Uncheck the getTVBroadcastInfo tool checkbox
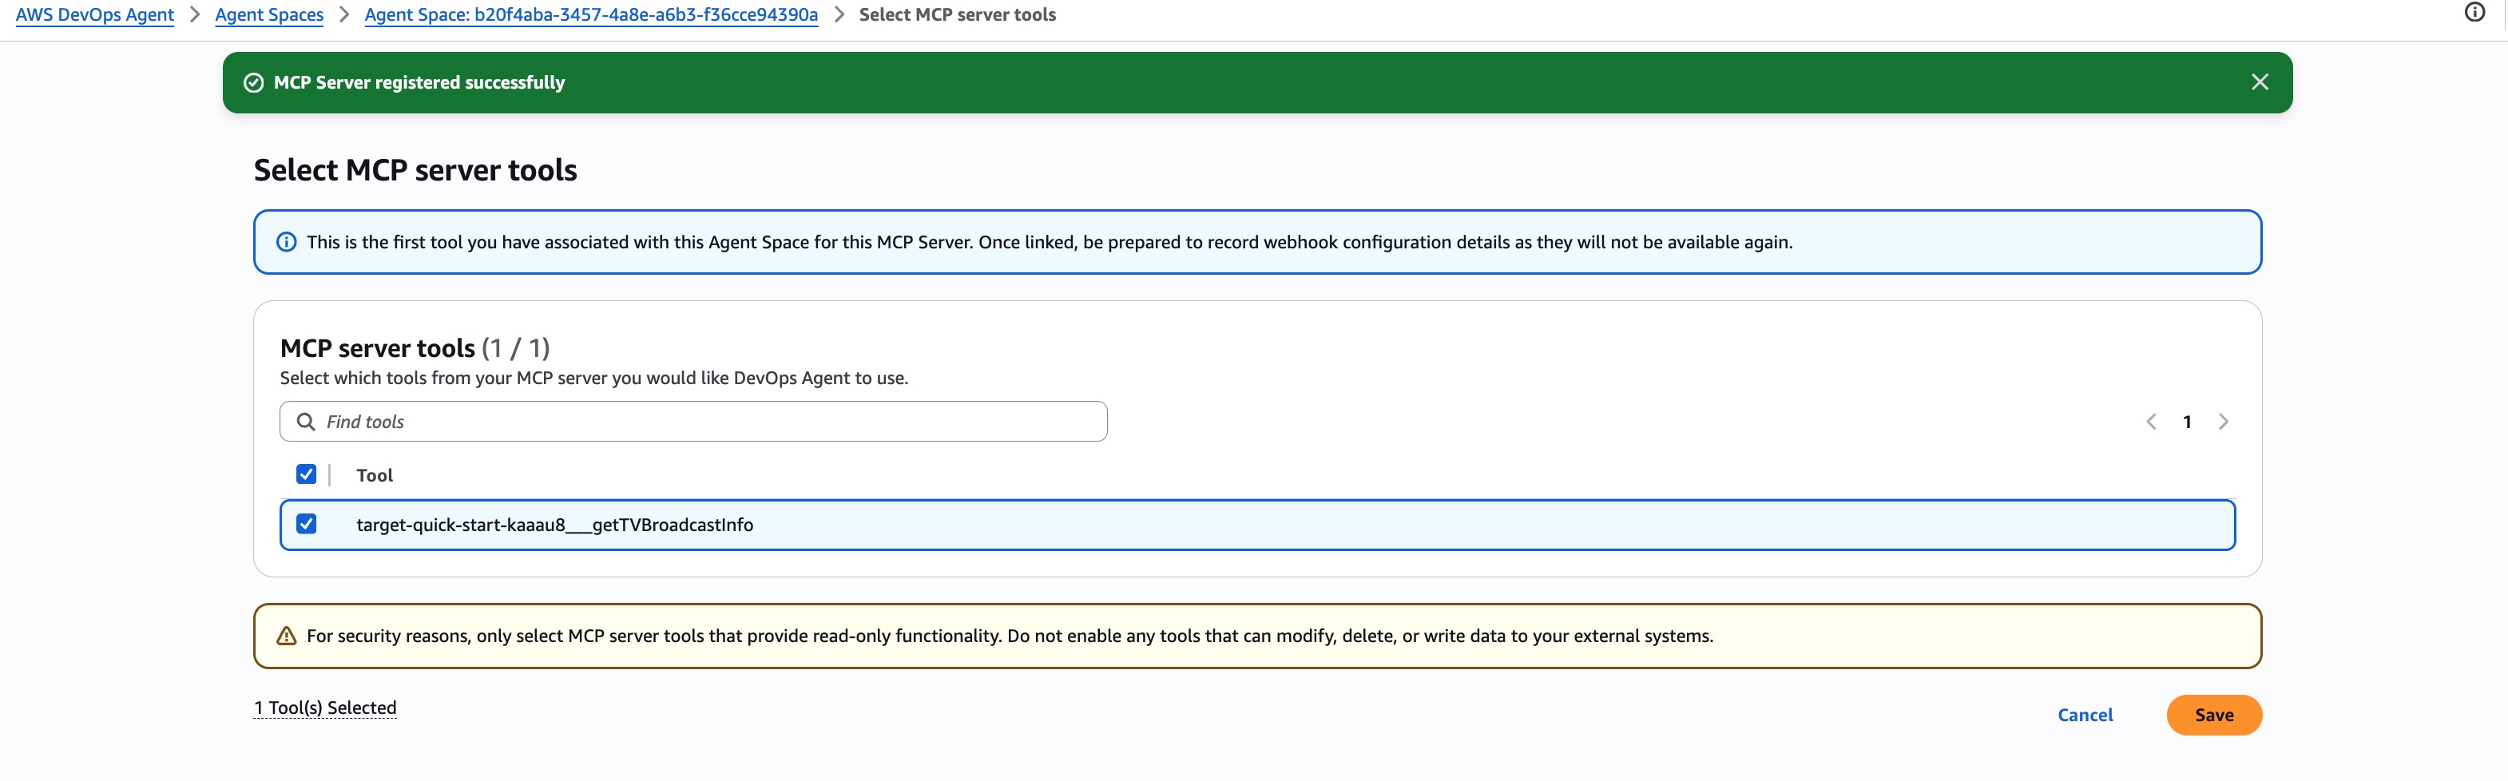This screenshot has height=781, width=2508. (306, 524)
